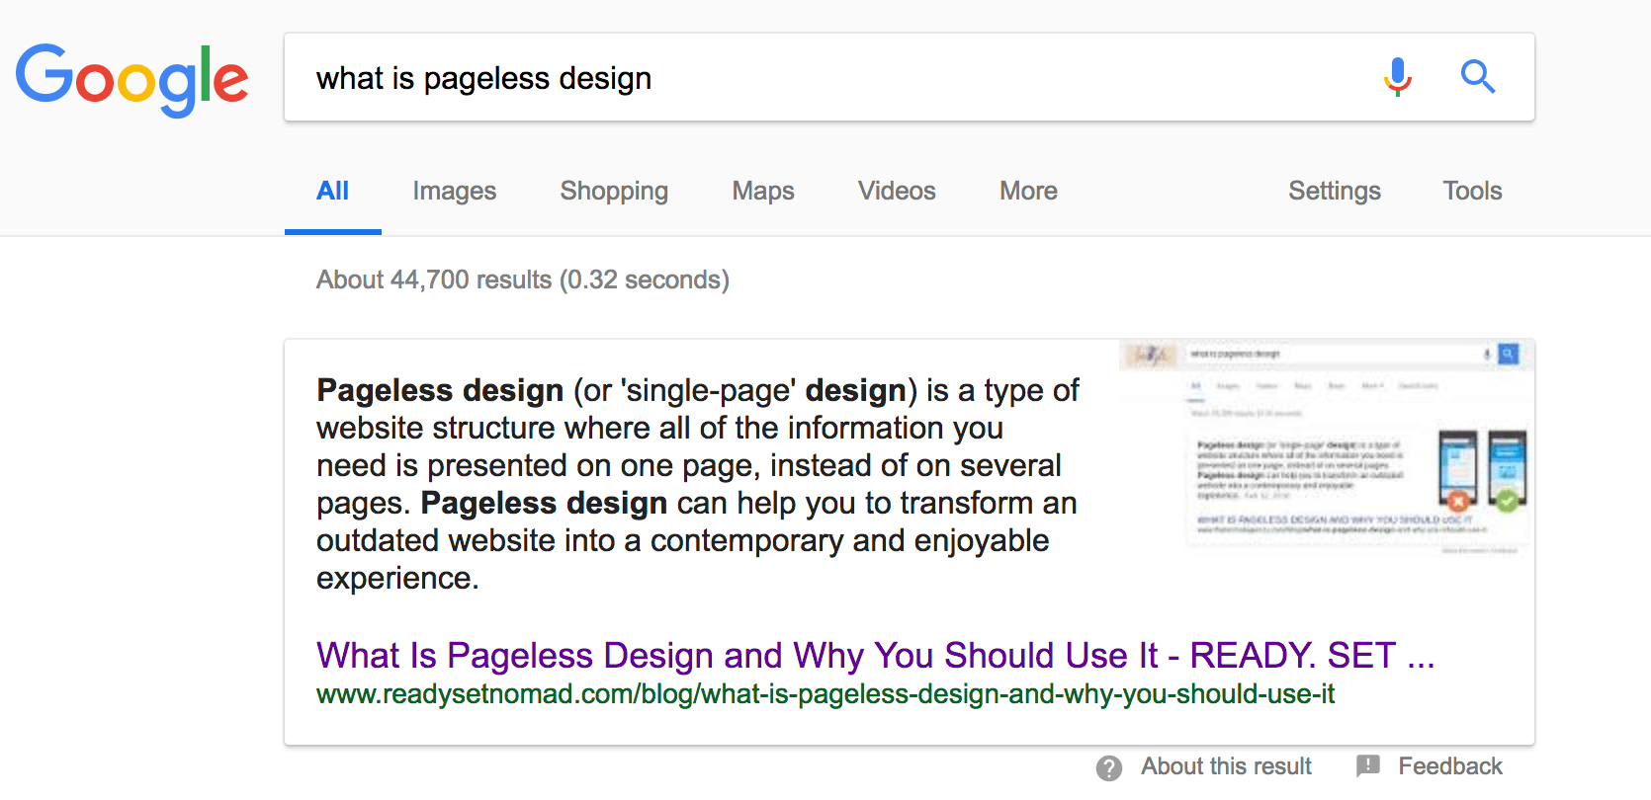The width and height of the screenshot is (1651, 800).
Task: Open What Is Pageless Design result link
Action: 875,656
